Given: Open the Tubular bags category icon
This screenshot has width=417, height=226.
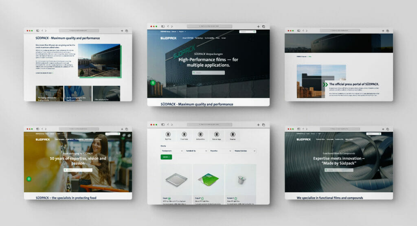Looking at the screenshot, I should pos(216,135).
